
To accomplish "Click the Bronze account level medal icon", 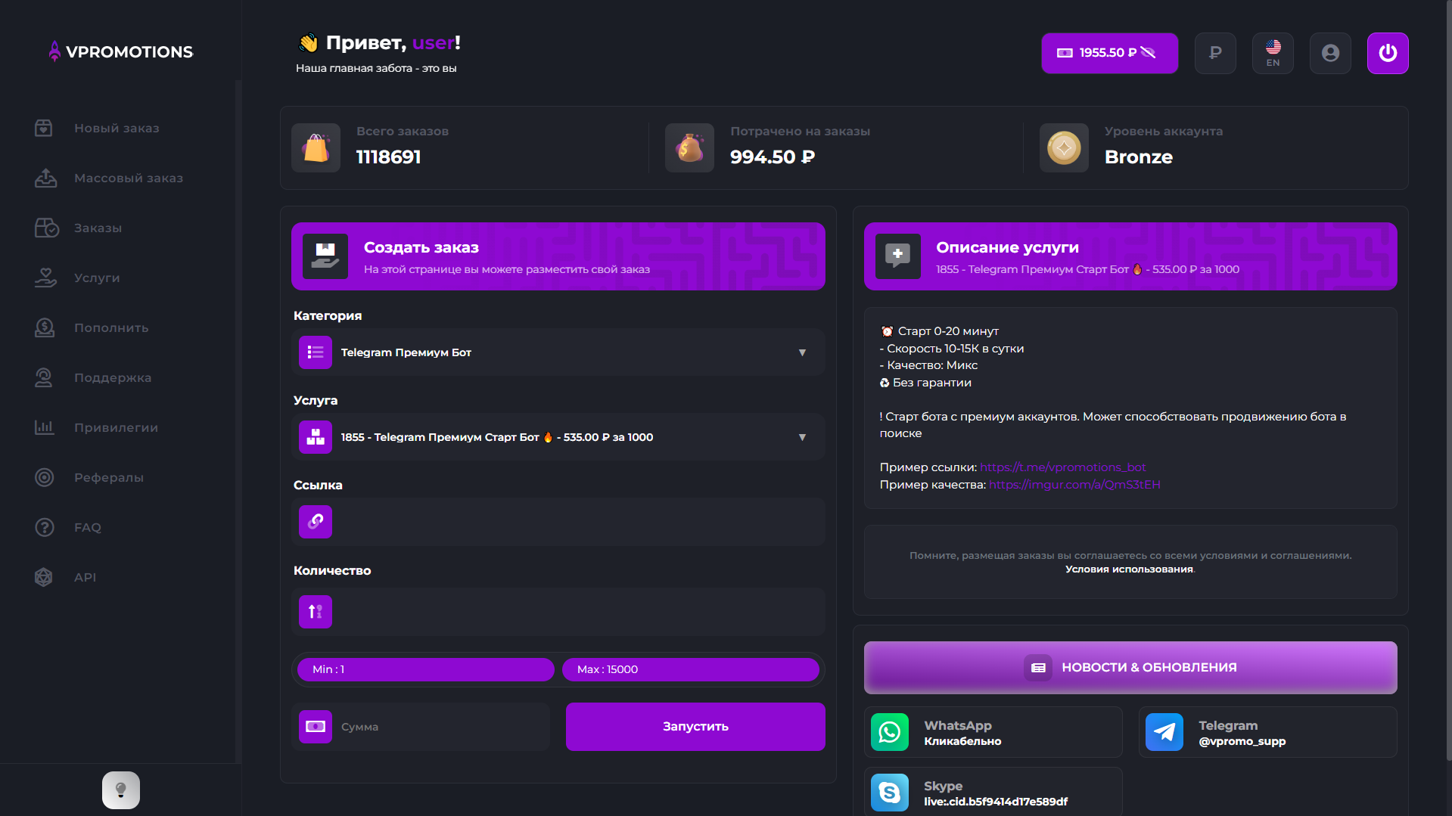I will click(x=1064, y=147).
